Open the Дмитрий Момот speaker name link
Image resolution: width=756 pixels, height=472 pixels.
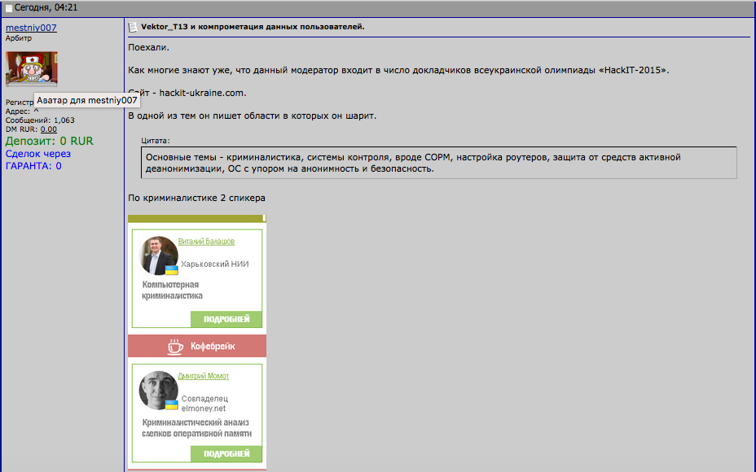coord(204,376)
